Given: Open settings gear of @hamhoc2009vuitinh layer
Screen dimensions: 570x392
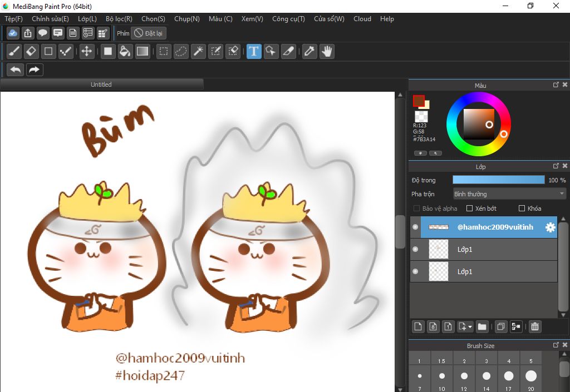Looking at the screenshot, I should pos(550,227).
